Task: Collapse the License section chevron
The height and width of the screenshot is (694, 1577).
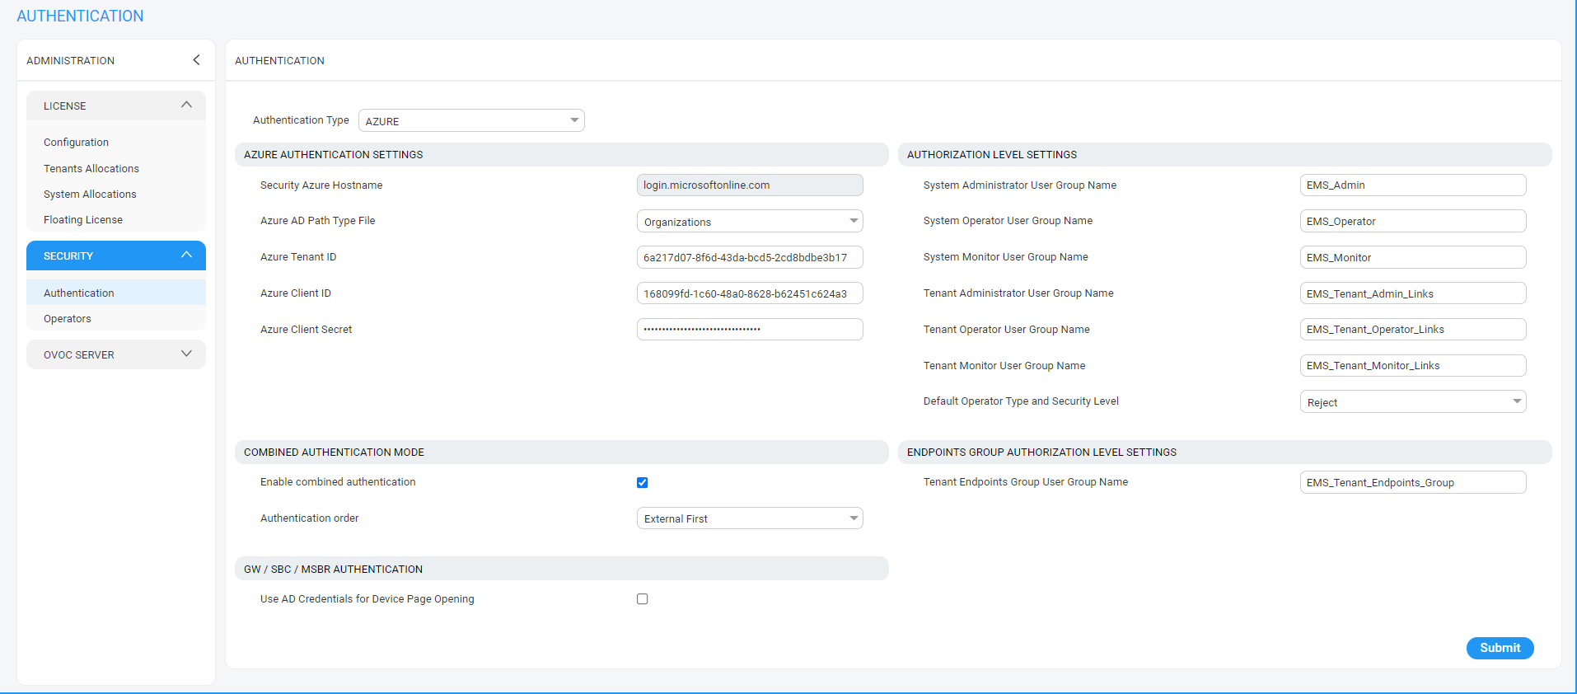Action: (186, 106)
